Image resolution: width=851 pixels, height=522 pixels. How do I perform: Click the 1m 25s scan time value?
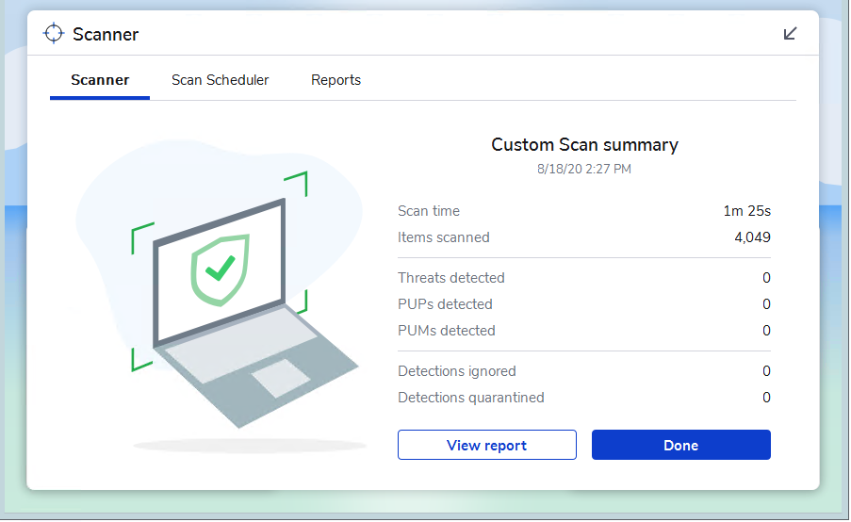coord(746,211)
